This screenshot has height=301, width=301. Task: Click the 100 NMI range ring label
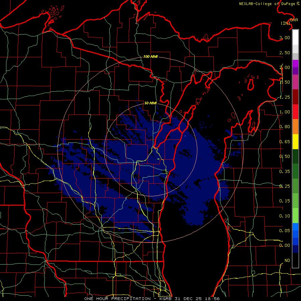coord(150,57)
